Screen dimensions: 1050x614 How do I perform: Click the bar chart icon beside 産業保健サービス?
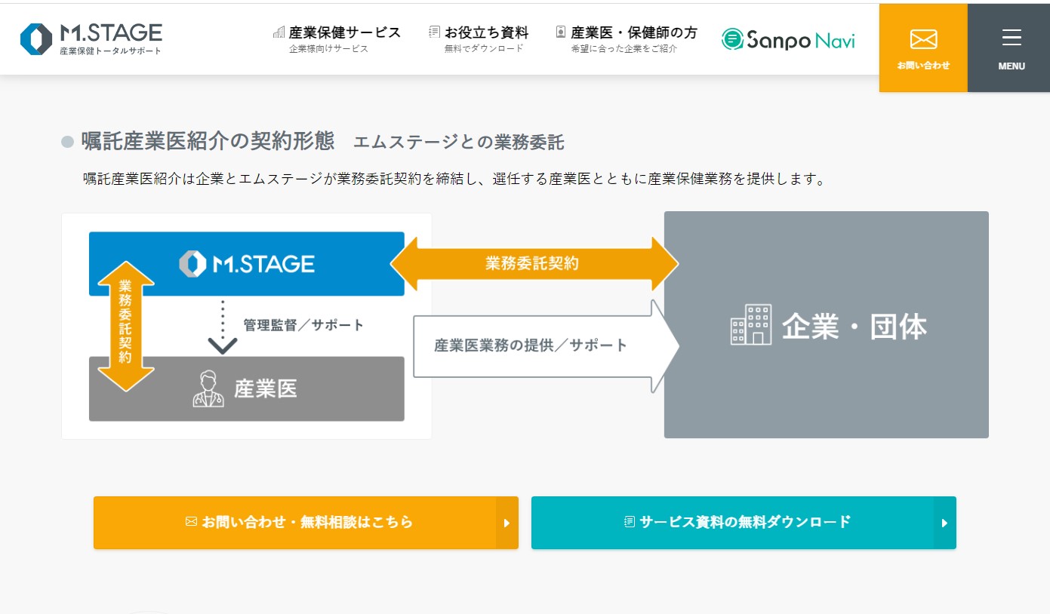pos(279,32)
